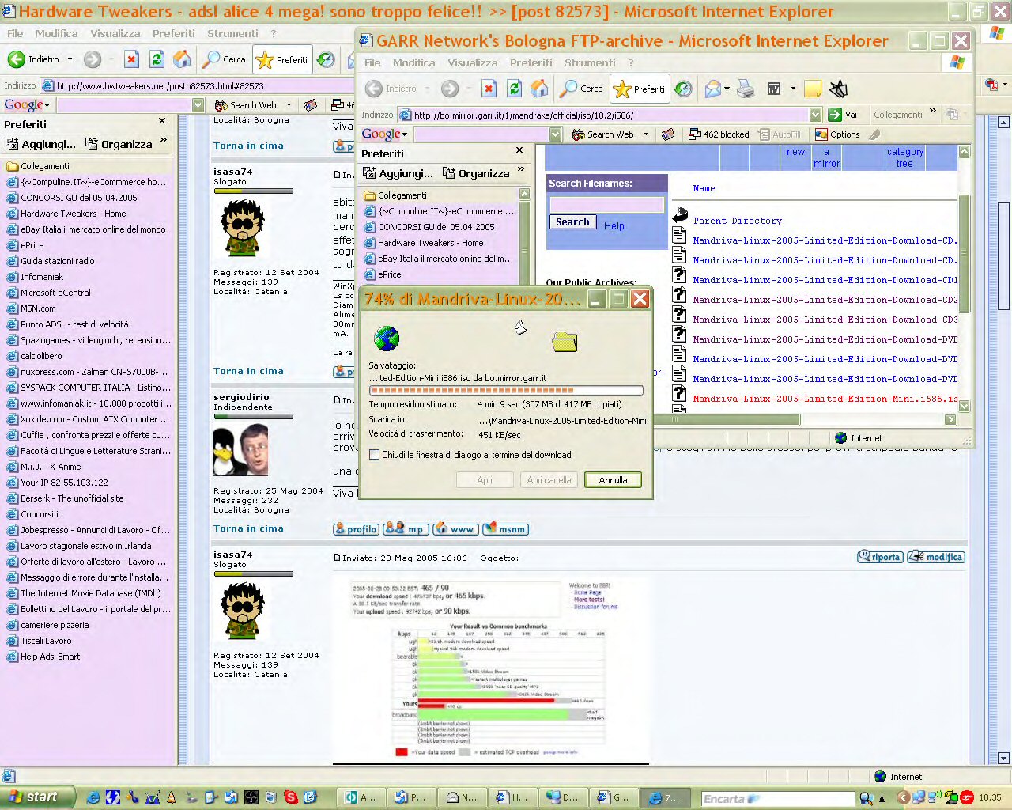The width and height of the screenshot is (1012, 810).
Task: Tick Chiudi la finestra di dialogo checkbox
Action: (x=375, y=455)
